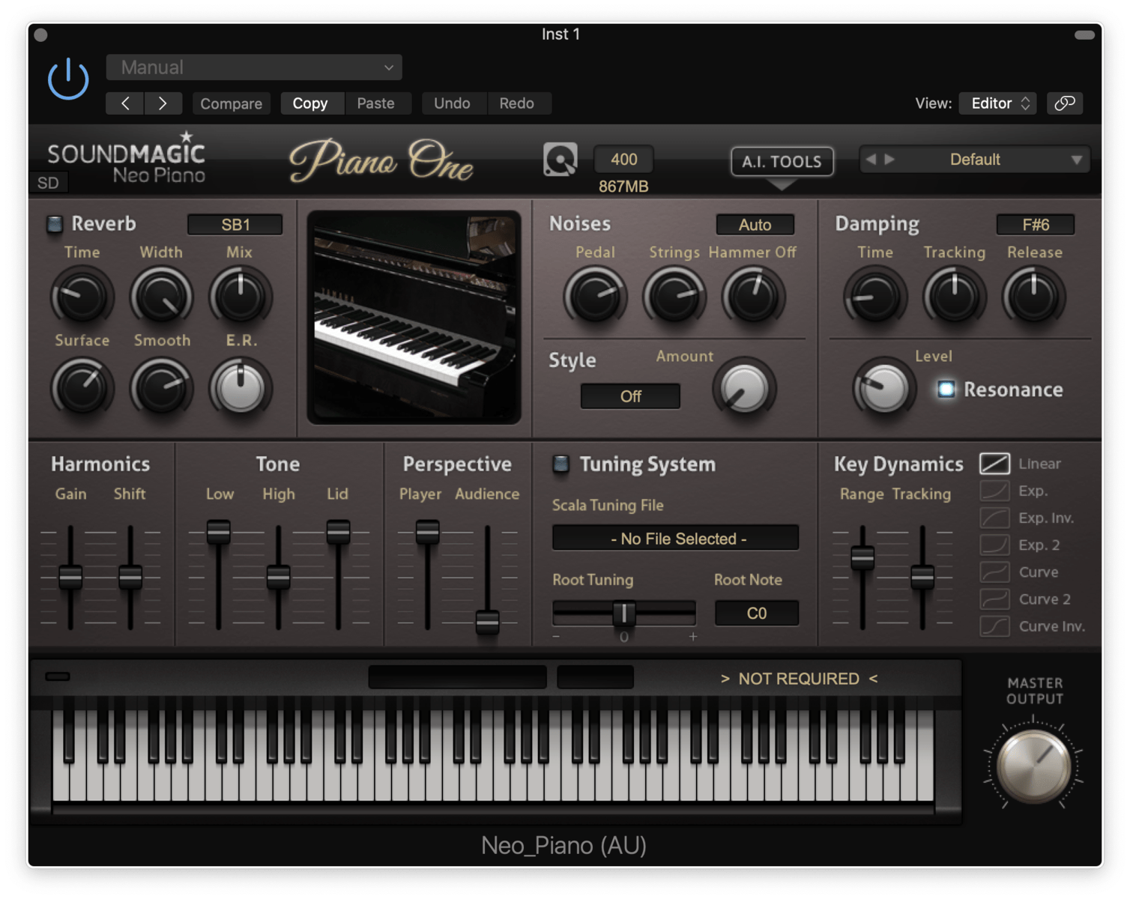Open the Reverb SB1 type selector

(235, 225)
